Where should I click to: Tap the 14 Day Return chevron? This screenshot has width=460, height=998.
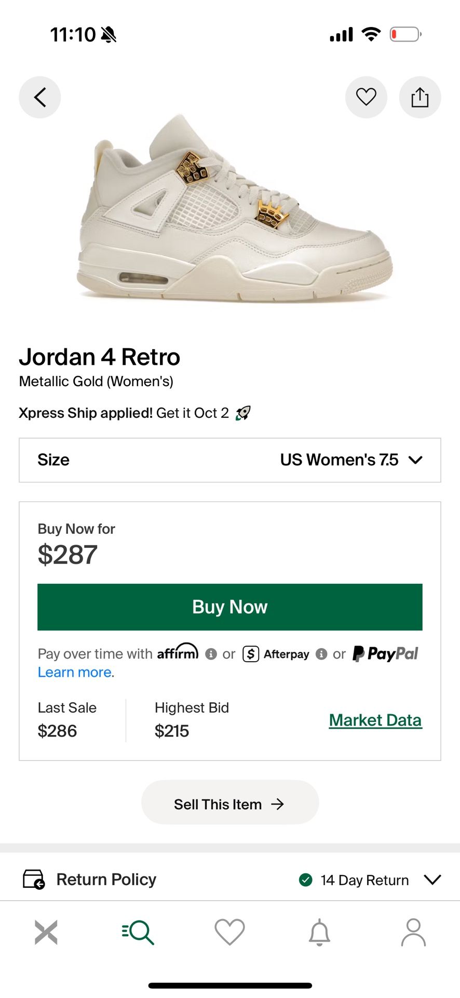[432, 879]
